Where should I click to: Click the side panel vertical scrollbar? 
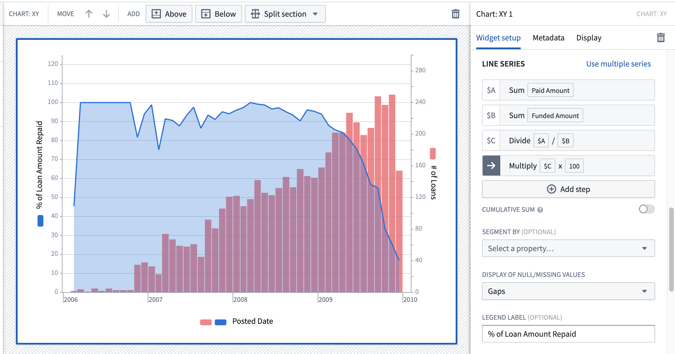coord(671,249)
